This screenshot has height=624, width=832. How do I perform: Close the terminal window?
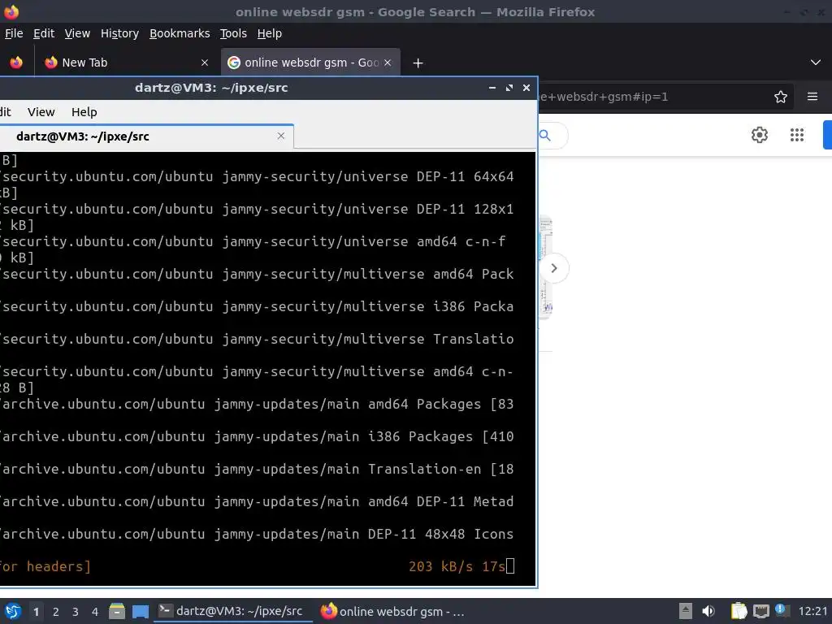526,88
